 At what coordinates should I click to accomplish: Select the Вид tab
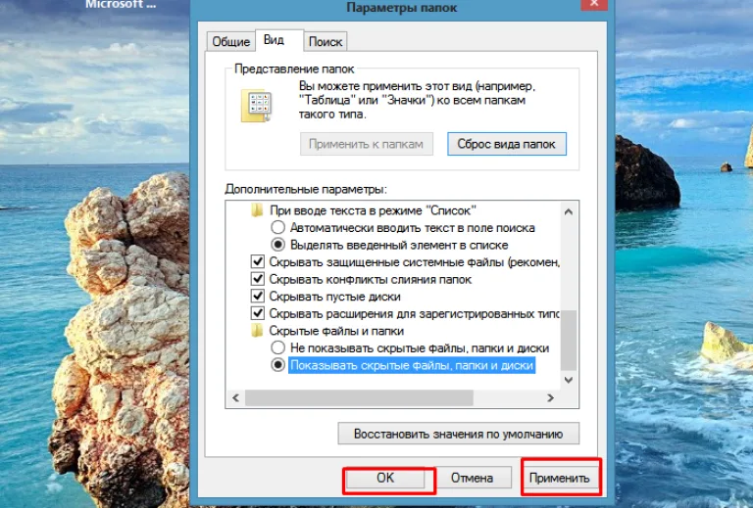pyautogui.click(x=275, y=40)
